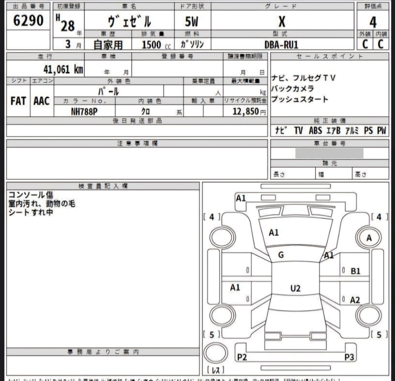Click P3 mark on rear bumper
The width and height of the screenshot is (395, 381).
pyautogui.click(x=349, y=357)
